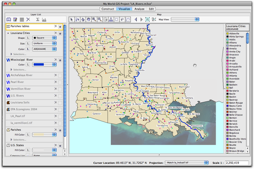This screenshot has height=169, width=254.
Task: Click the histogram chart icon in Layer List
Action: 44,19
